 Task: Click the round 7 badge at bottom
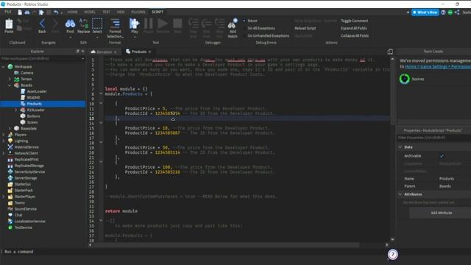pos(392,255)
